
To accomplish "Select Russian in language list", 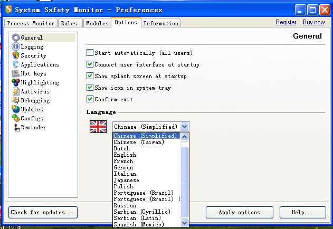I will [146, 205].
